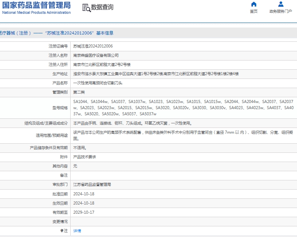This screenshot has height=239, width=297.
Task: Click the 生效日期 value 2024-10-18
Action: [x=84, y=203]
